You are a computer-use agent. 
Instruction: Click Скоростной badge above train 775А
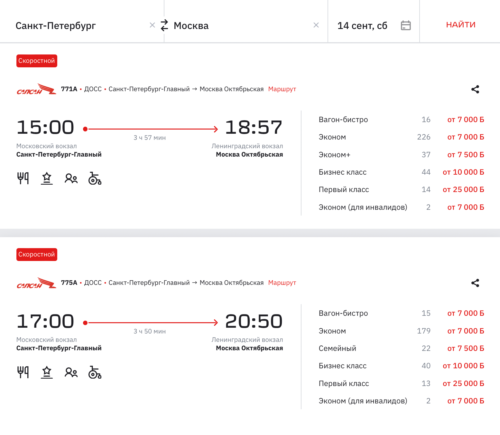[37, 255]
